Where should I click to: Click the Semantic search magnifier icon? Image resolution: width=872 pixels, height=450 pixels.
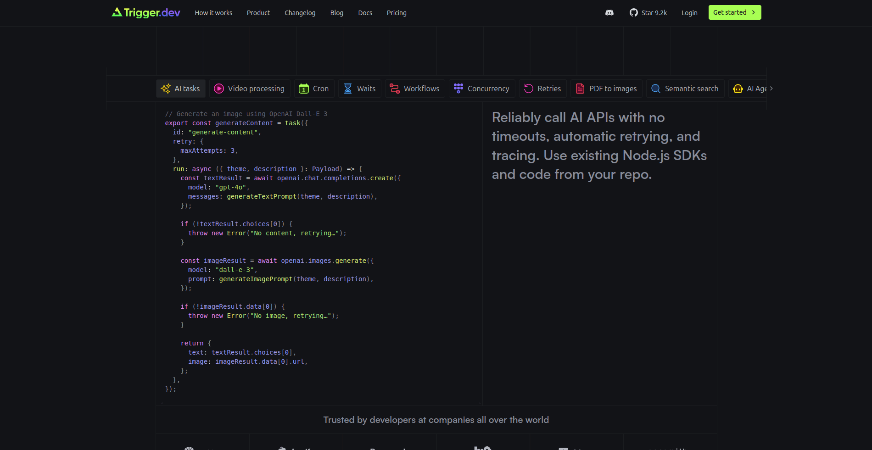[656, 89]
